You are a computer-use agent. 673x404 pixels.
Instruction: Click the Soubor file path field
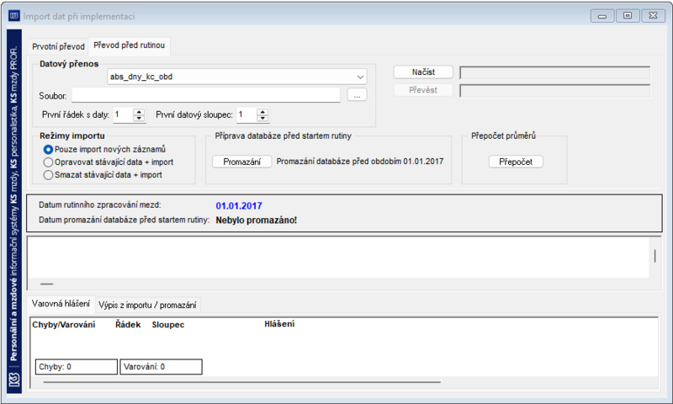[x=206, y=95]
